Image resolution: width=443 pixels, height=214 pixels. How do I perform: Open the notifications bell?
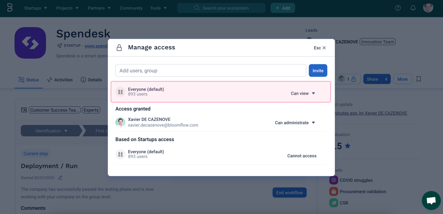(x=413, y=8)
